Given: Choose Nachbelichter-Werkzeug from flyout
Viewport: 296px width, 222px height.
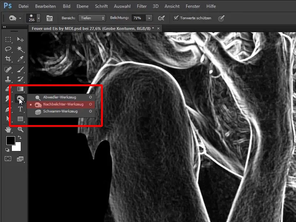Looking at the screenshot, I should 61,104.
